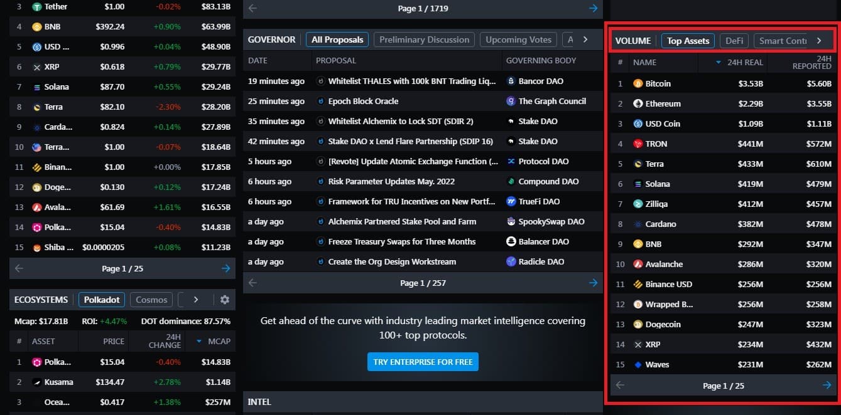
Task: Click the Kusama icon in Ecosystems table
Action: (x=37, y=382)
